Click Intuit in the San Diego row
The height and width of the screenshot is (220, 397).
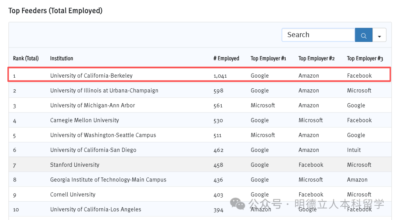click(354, 150)
